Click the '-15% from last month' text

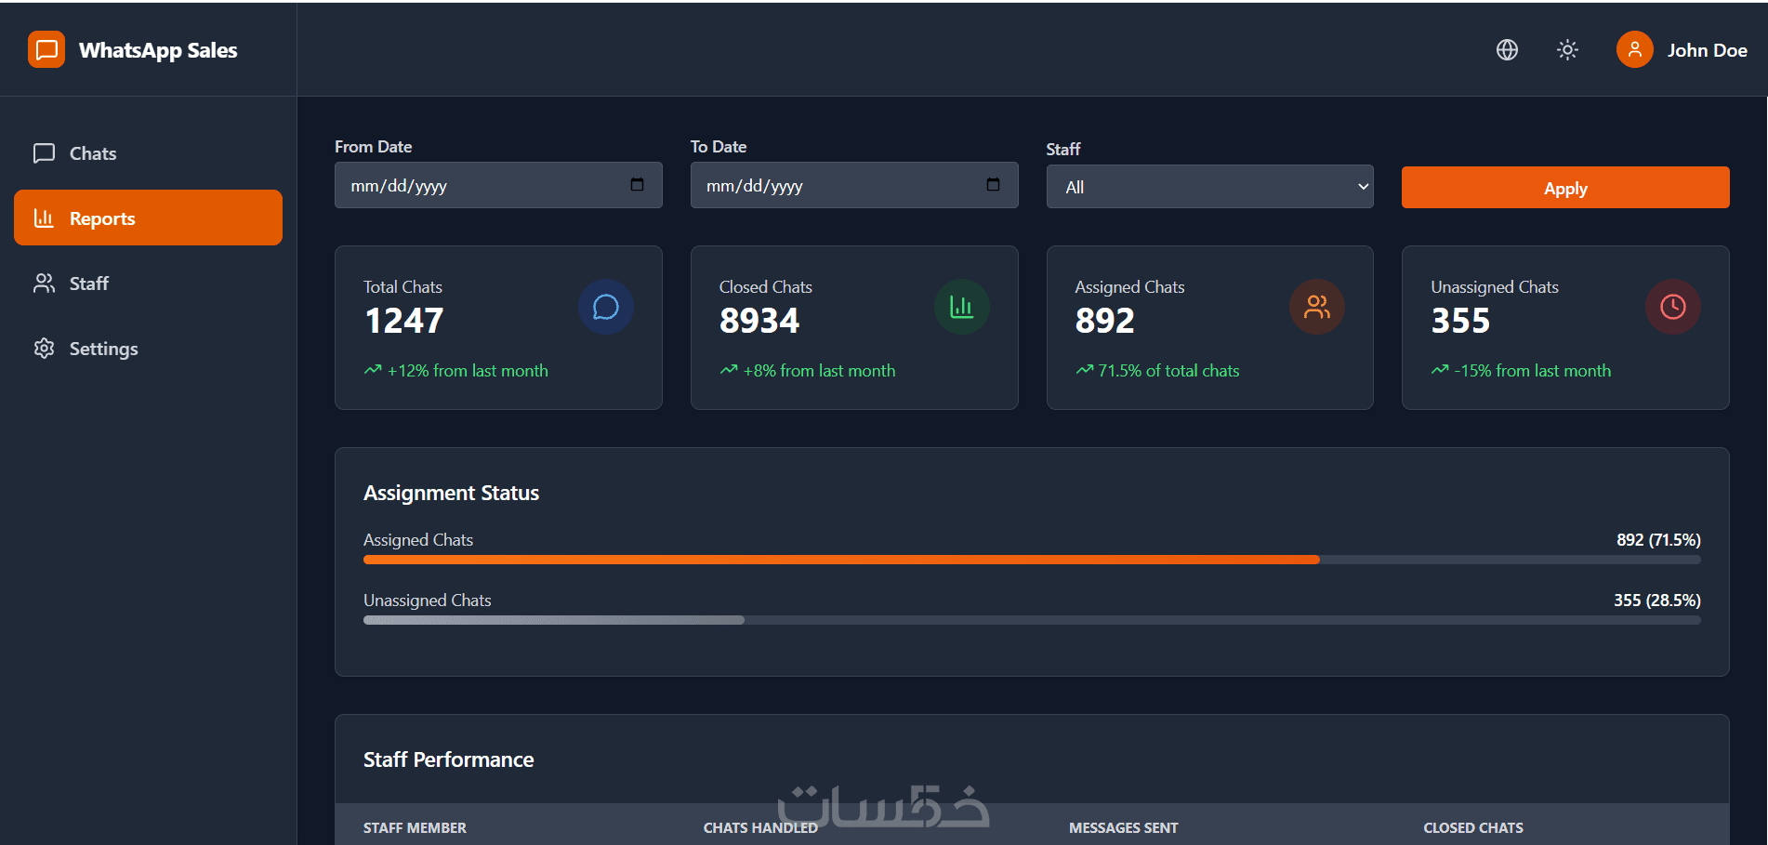coord(1532,371)
